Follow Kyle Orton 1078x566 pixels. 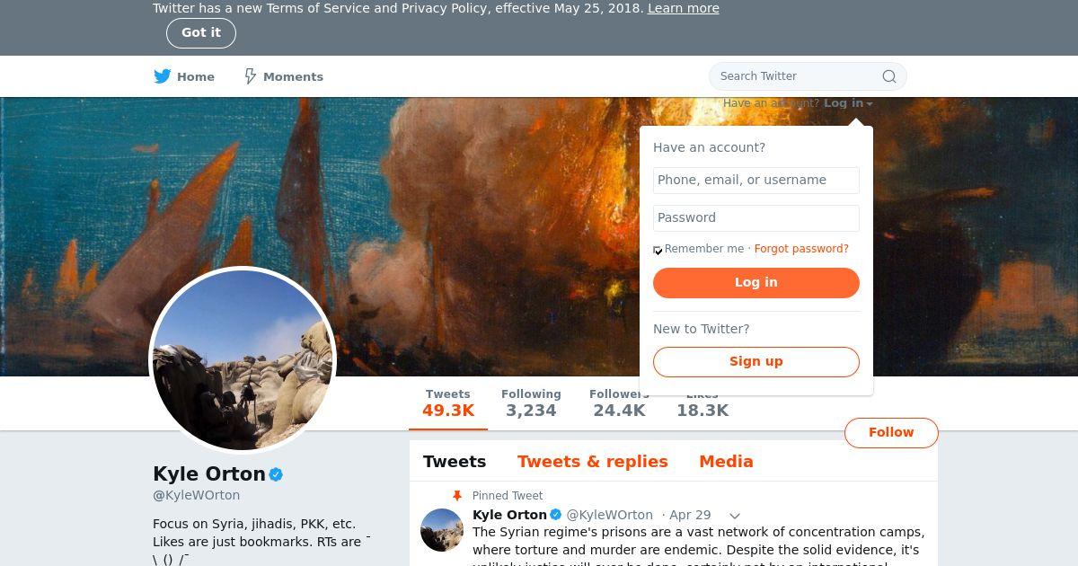pos(890,432)
